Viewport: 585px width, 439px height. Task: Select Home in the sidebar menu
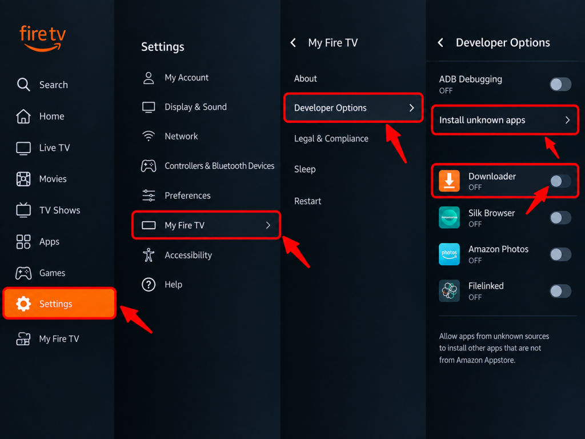tap(52, 116)
